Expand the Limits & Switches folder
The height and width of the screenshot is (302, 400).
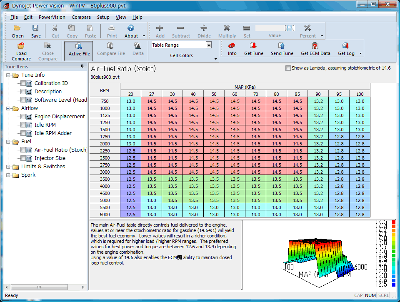click(x=8, y=167)
